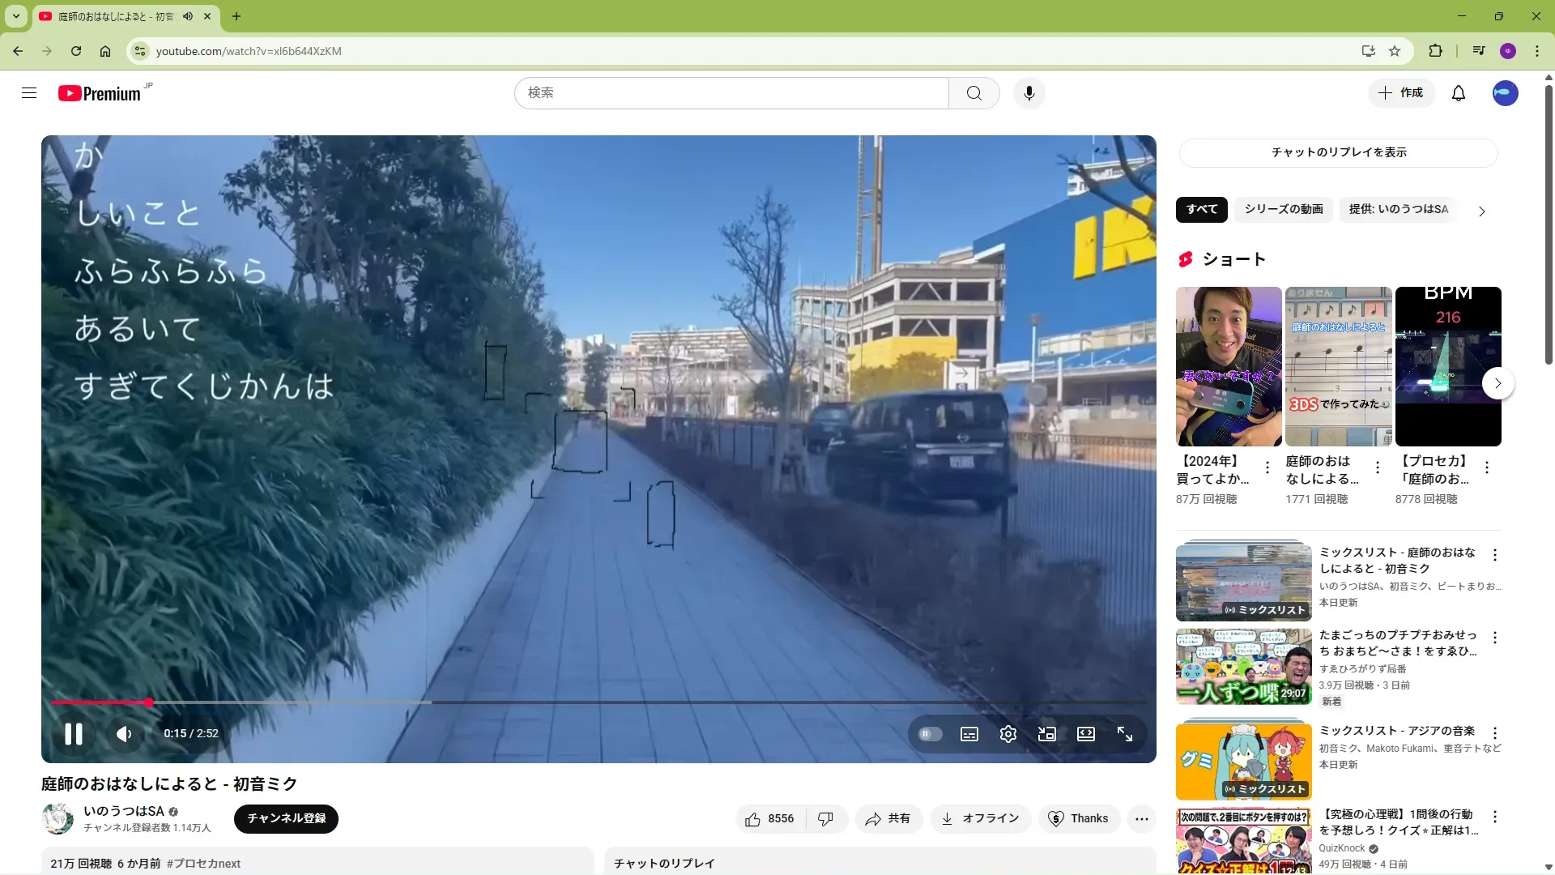The width and height of the screenshot is (1555, 875).
Task: Open the hamburger guide menu
Action: [29, 93]
